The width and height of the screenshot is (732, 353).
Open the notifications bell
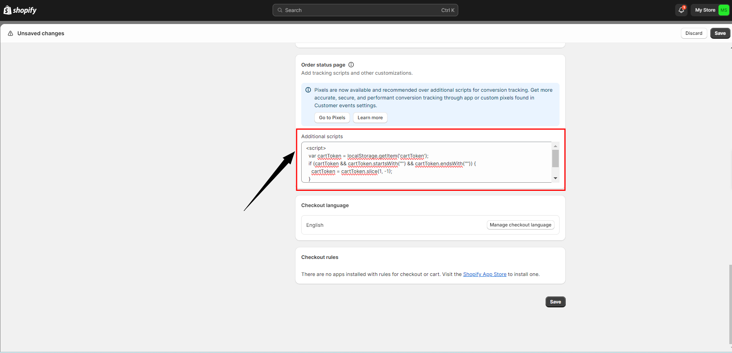tap(681, 10)
